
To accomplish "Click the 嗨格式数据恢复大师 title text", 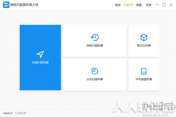I will [24, 5].
